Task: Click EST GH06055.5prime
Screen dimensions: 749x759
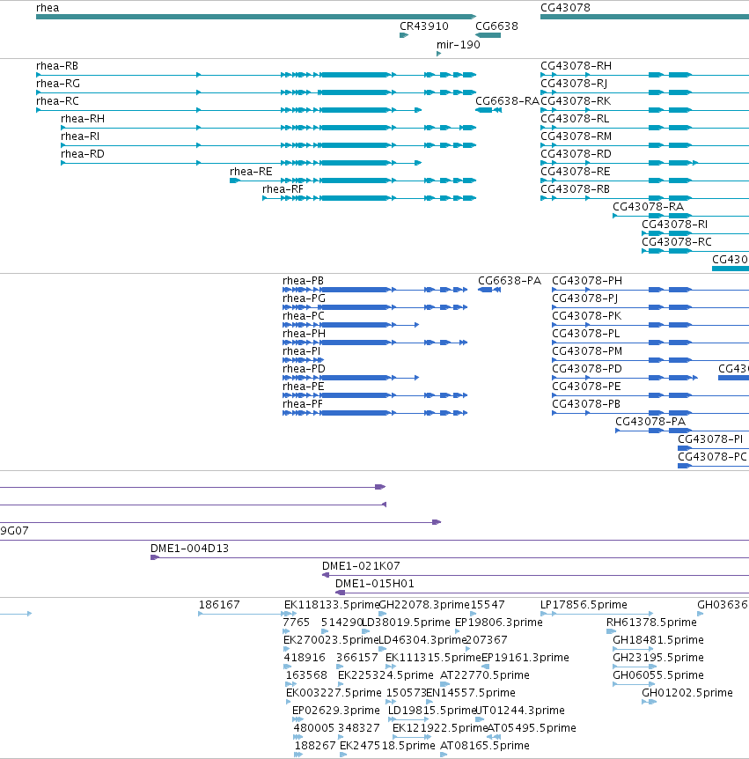Action: pos(633,684)
